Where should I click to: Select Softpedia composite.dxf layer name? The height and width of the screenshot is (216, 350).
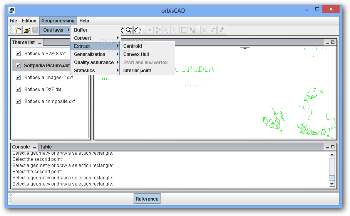pos(49,101)
